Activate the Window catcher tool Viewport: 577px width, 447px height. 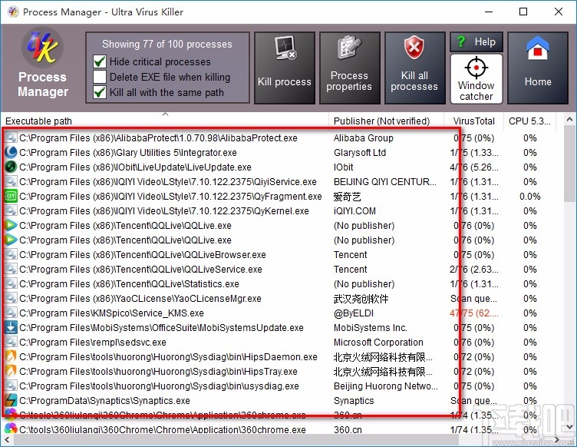tap(476, 79)
